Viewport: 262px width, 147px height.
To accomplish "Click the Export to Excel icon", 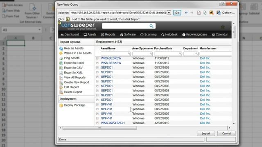I will (61, 63).
